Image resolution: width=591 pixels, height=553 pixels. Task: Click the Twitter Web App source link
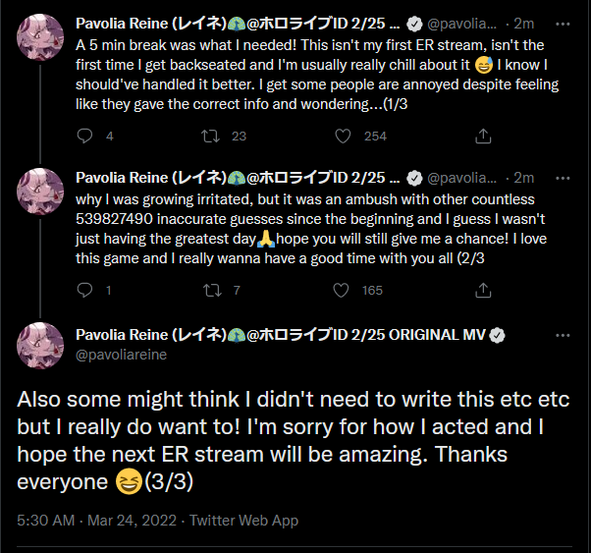(243, 521)
